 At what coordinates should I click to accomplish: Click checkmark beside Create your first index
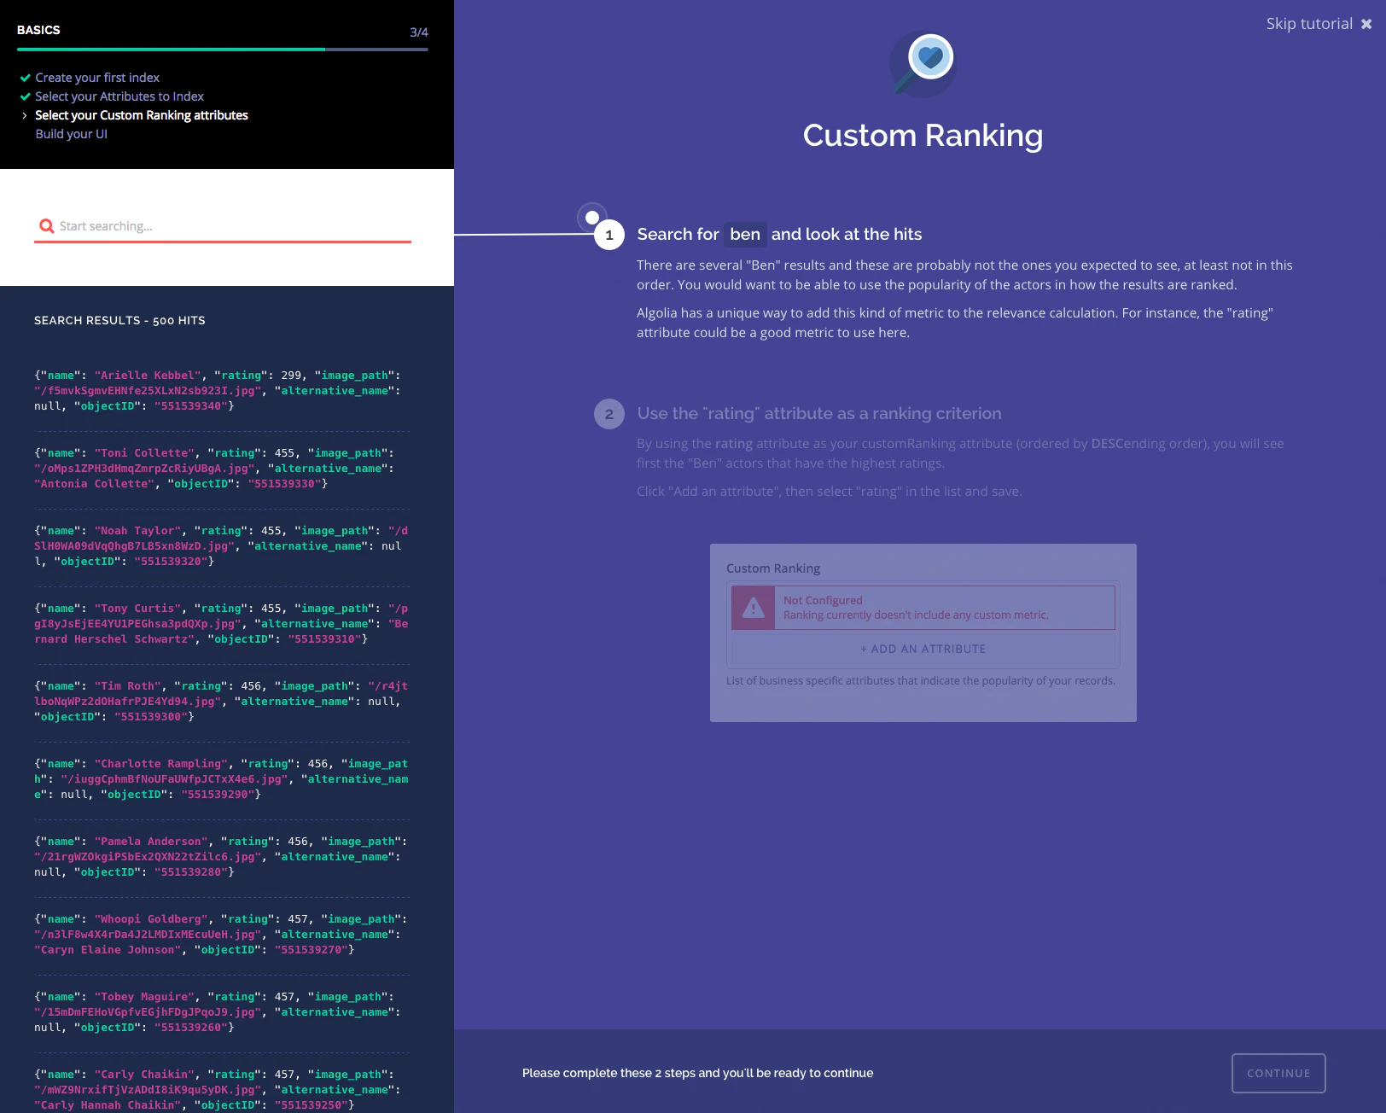click(x=26, y=78)
